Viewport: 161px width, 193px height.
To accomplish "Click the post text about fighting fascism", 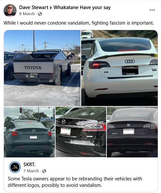I will pos(79,23).
